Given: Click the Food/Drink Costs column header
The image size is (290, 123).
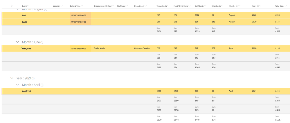Looking at the screenshot, I should pyautogui.click(x=181, y=6).
